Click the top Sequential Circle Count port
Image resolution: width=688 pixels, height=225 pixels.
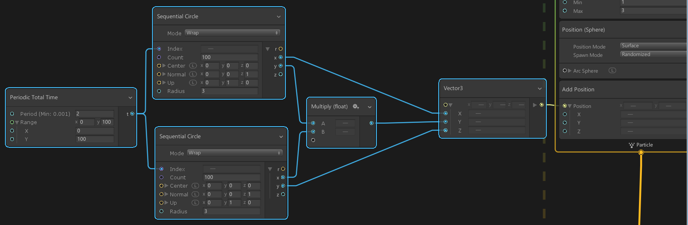[x=159, y=57]
